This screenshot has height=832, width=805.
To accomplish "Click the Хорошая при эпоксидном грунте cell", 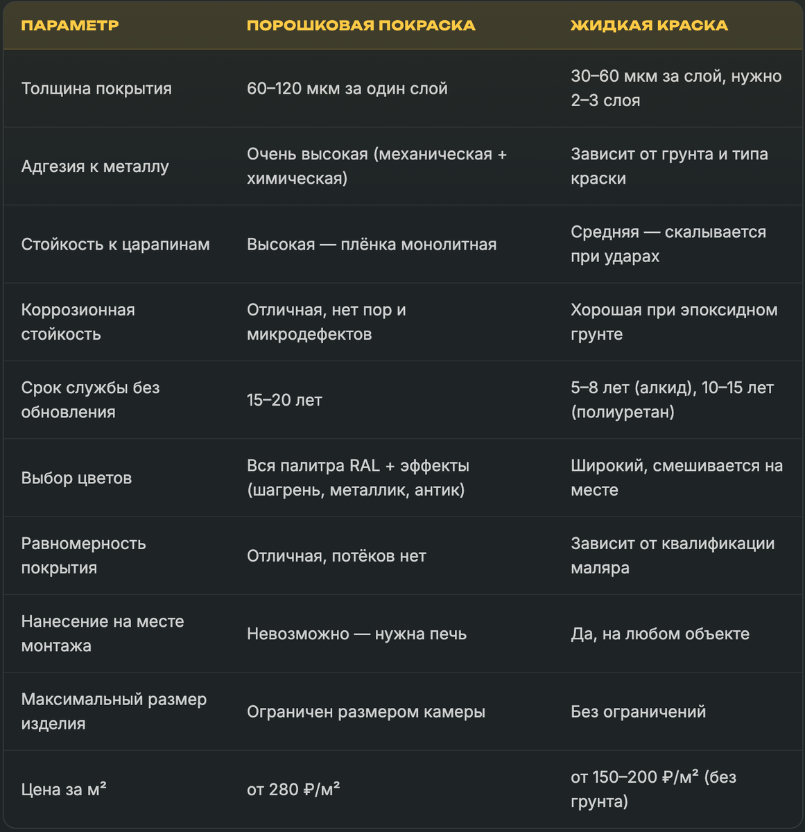I will coord(674,322).
